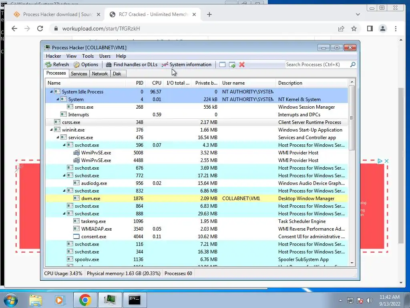This screenshot has width=410, height=308.
Task: Click WmiPrvSE.exe PID 4488 icon
Action: (x=76, y=160)
